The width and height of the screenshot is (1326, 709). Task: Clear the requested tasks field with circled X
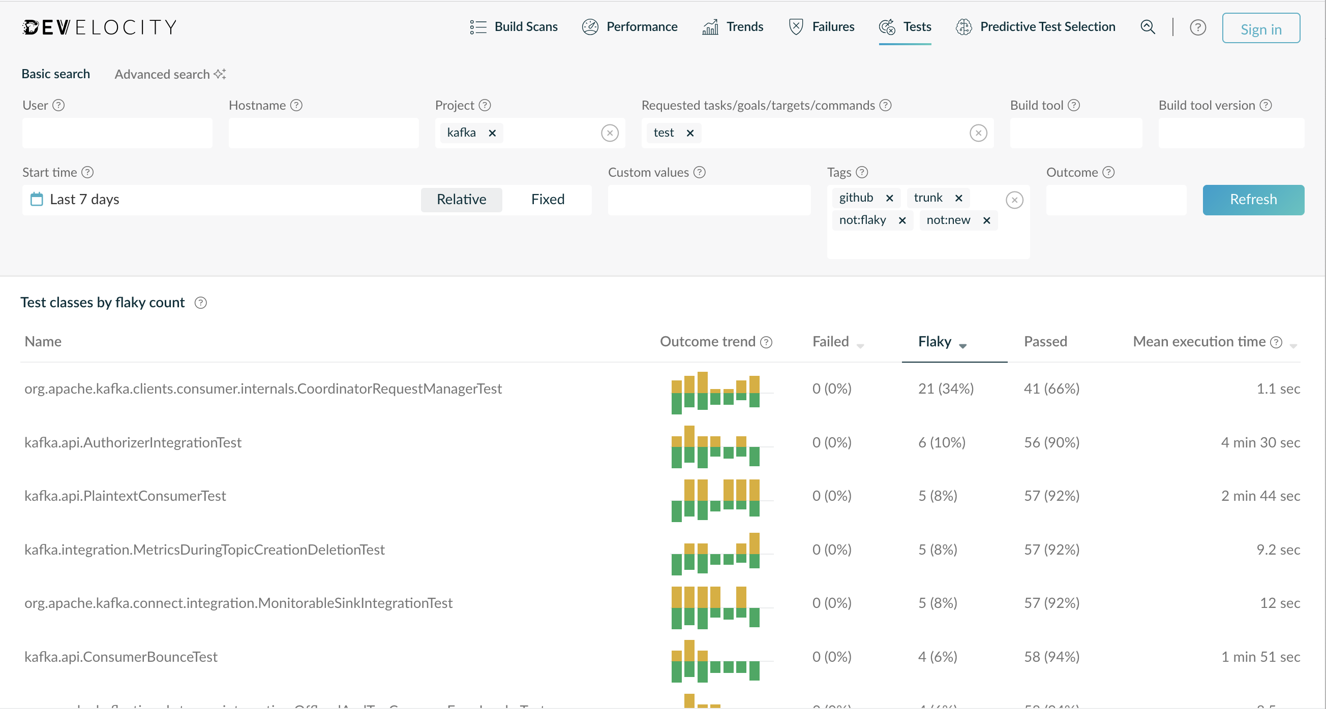click(x=978, y=133)
